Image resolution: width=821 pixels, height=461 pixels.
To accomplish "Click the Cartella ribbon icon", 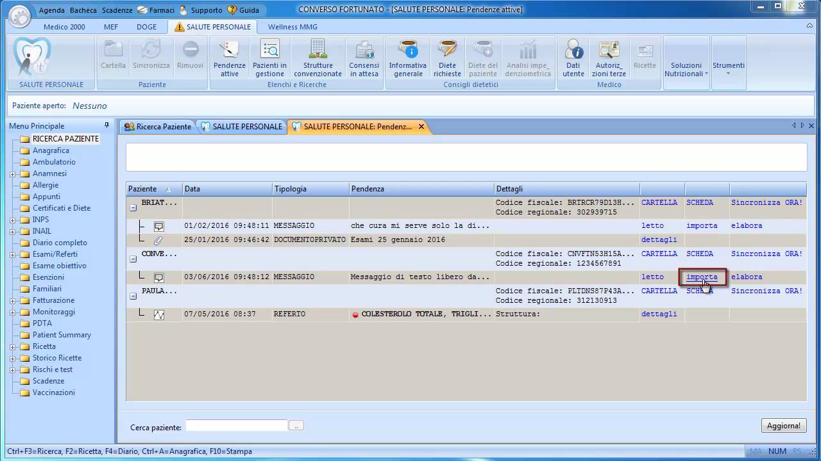I will [x=114, y=54].
